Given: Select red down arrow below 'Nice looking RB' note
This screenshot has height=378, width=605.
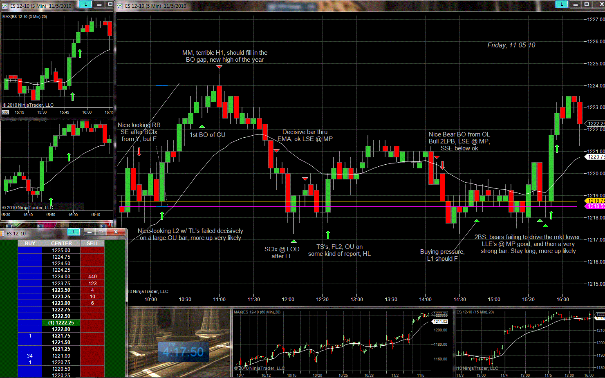Looking at the screenshot, I should [x=139, y=152].
